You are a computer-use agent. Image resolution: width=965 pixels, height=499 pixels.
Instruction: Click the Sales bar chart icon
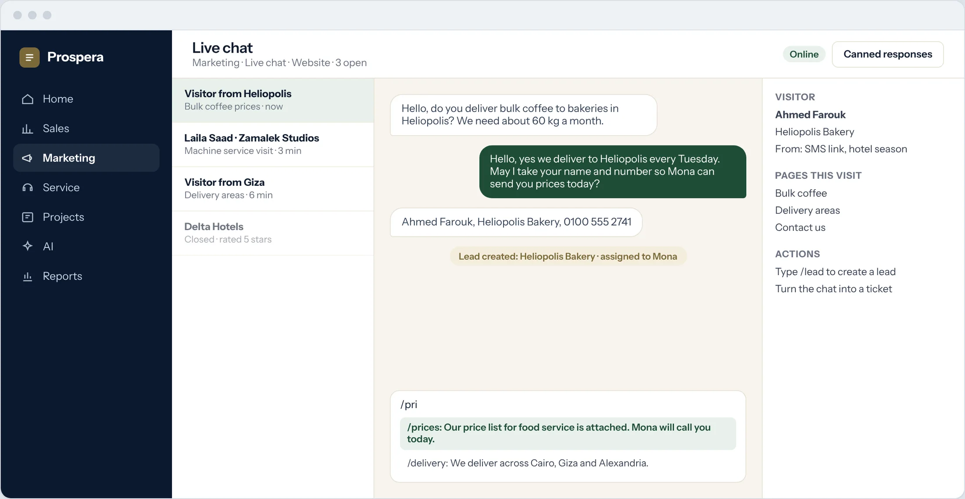[28, 128]
